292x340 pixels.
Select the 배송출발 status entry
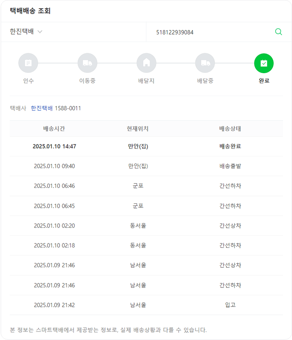230,166
